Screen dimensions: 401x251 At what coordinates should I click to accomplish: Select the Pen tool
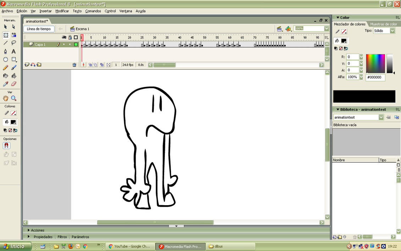tap(6, 51)
